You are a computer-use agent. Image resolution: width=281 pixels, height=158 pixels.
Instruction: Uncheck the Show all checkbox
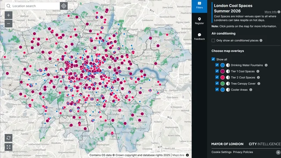click(213, 59)
